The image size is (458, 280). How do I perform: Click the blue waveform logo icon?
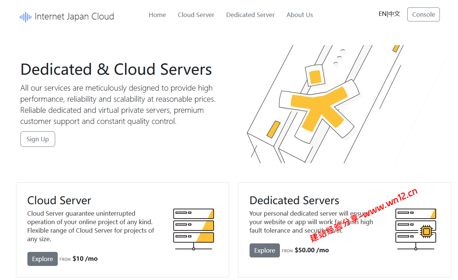pos(25,17)
